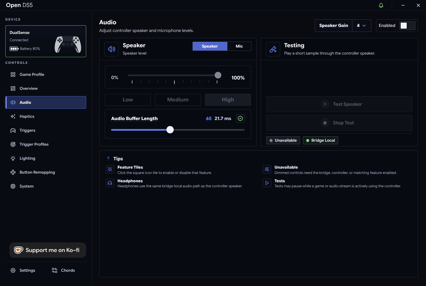Click the Audio speaker sidebar icon
The image size is (426, 286).
[13, 102]
